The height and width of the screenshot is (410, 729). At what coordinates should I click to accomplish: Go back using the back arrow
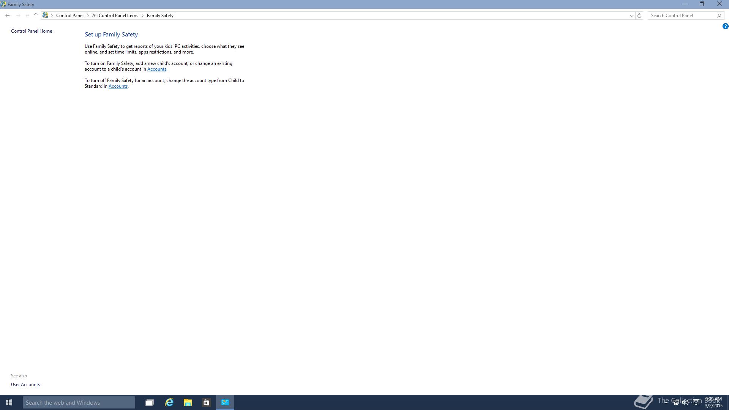(x=8, y=16)
